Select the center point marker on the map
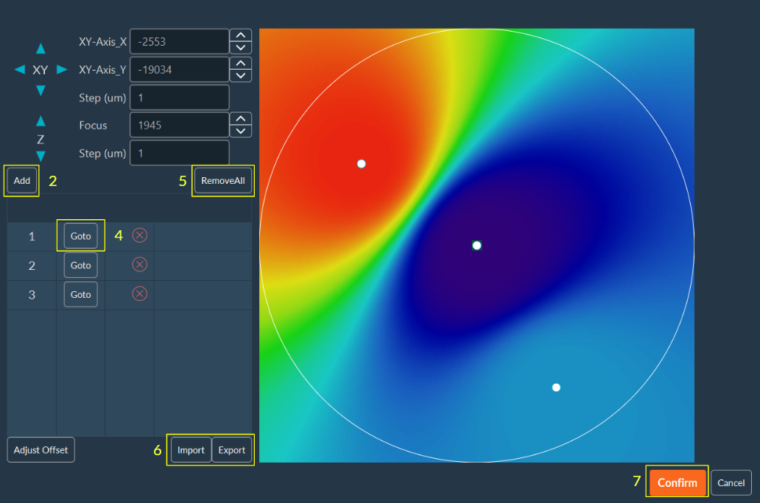This screenshot has width=760, height=503. click(476, 246)
